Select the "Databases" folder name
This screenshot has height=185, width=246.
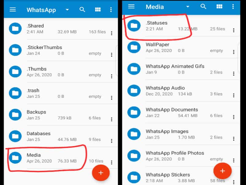coord(39,134)
